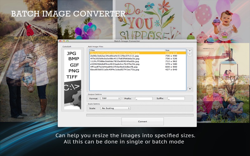Click the minus button to remove image
Viewport: 250px width, 156px height.
tap(190, 54)
